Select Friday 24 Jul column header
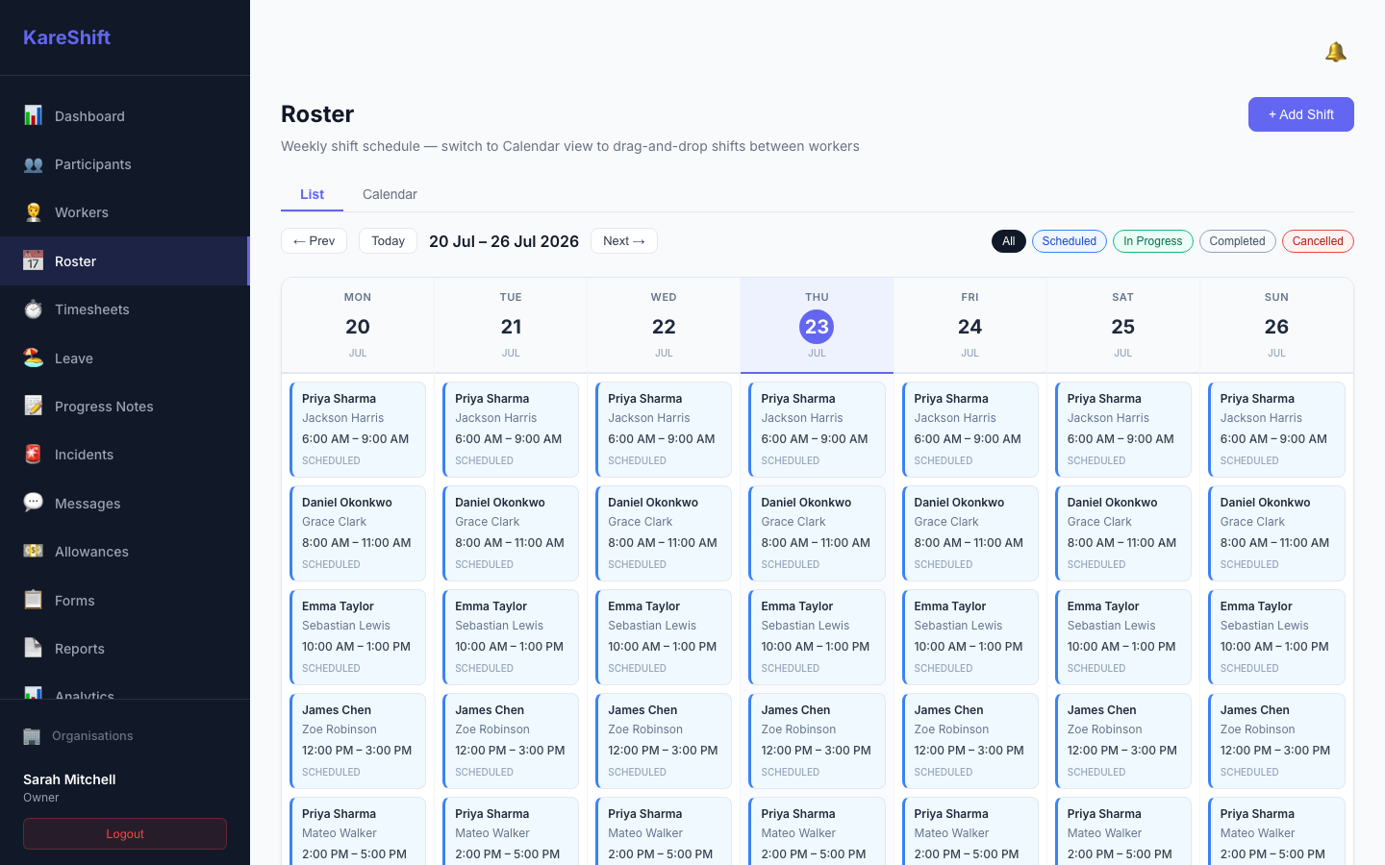Viewport: 1385px width, 865px height. [x=969, y=325]
